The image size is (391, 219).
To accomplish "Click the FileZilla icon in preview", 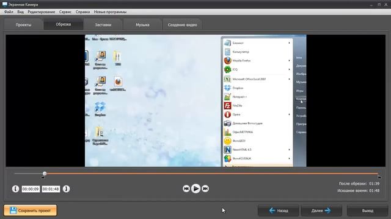I will point(227,105).
